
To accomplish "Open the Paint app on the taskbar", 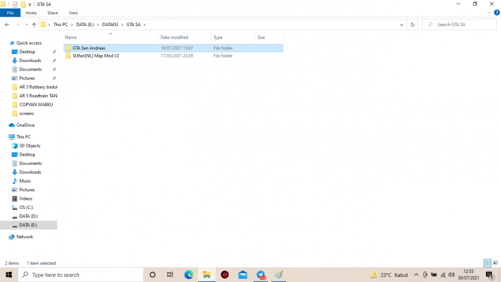I will click(x=279, y=274).
